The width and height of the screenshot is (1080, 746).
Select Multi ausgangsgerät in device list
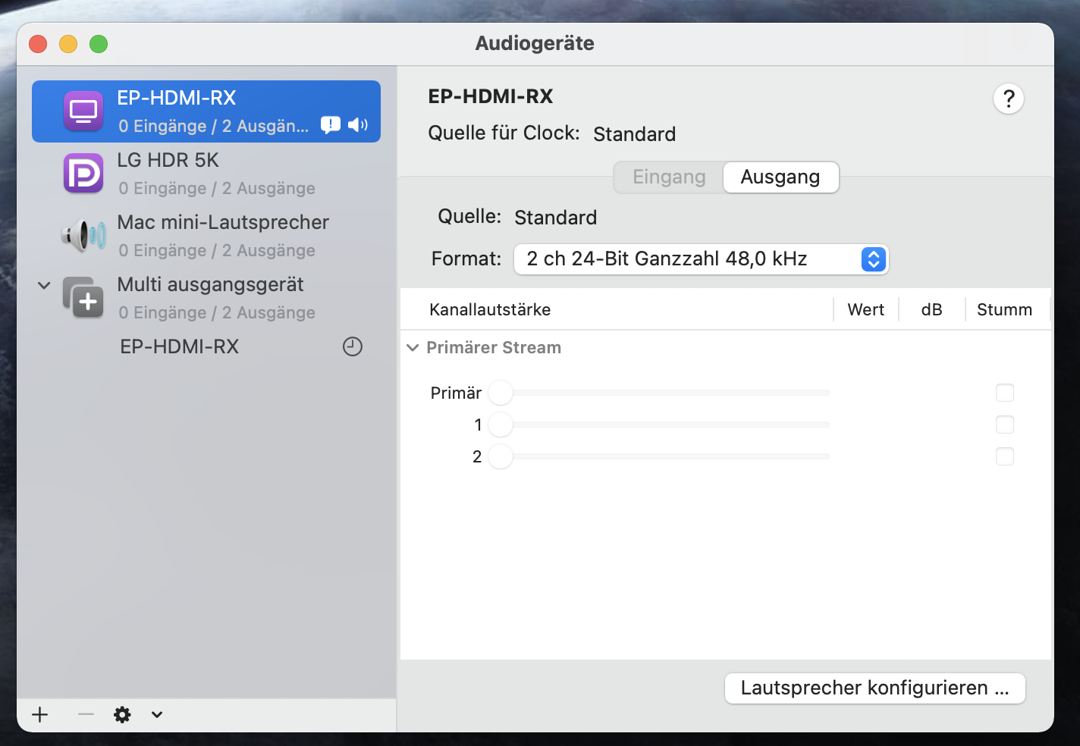pyautogui.click(x=206, y=298)
